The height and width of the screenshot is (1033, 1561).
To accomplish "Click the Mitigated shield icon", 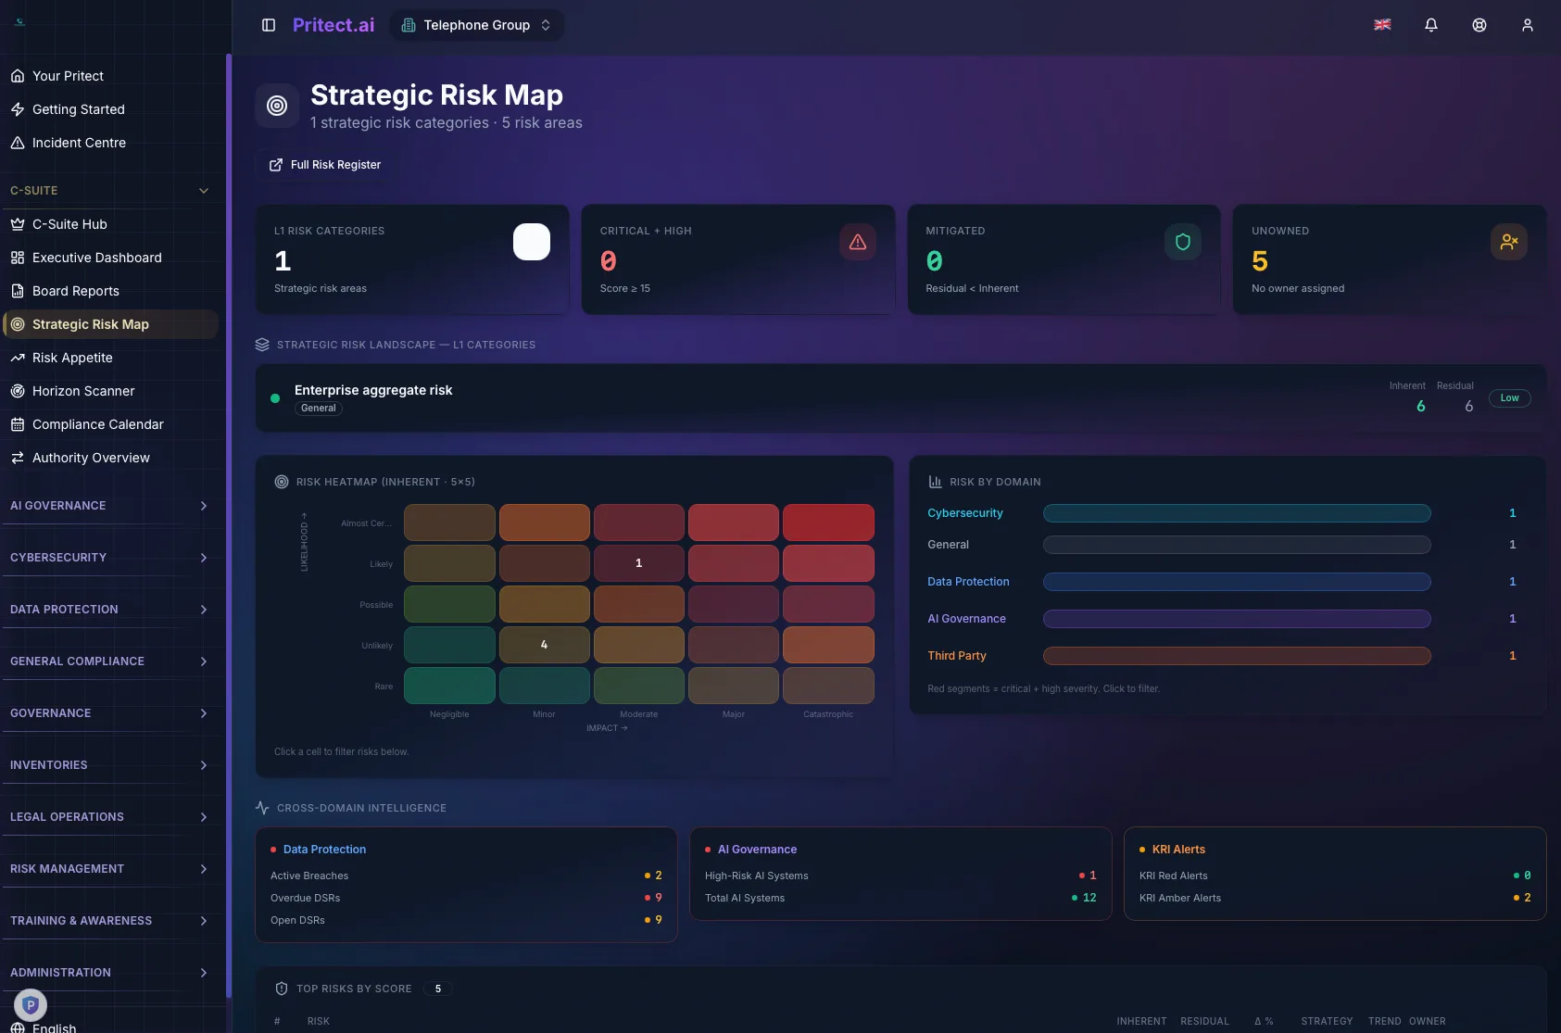I will (1183, 242).
